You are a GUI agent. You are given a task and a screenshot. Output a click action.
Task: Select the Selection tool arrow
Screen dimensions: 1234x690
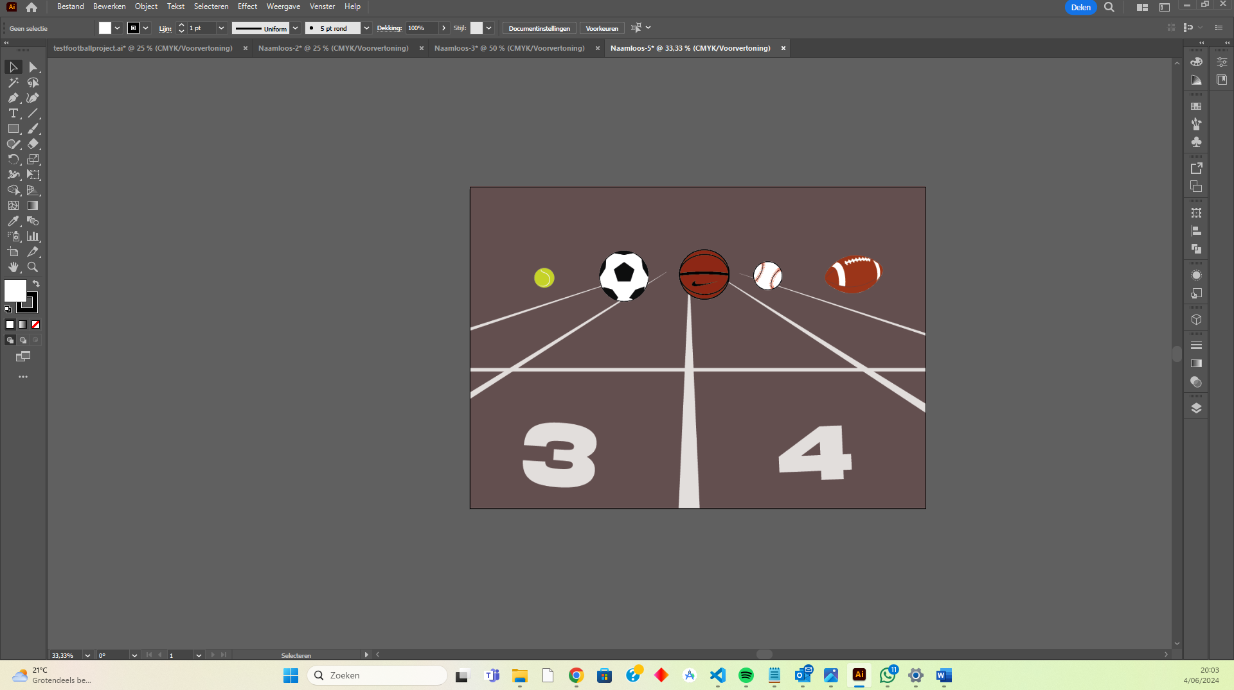13,67
